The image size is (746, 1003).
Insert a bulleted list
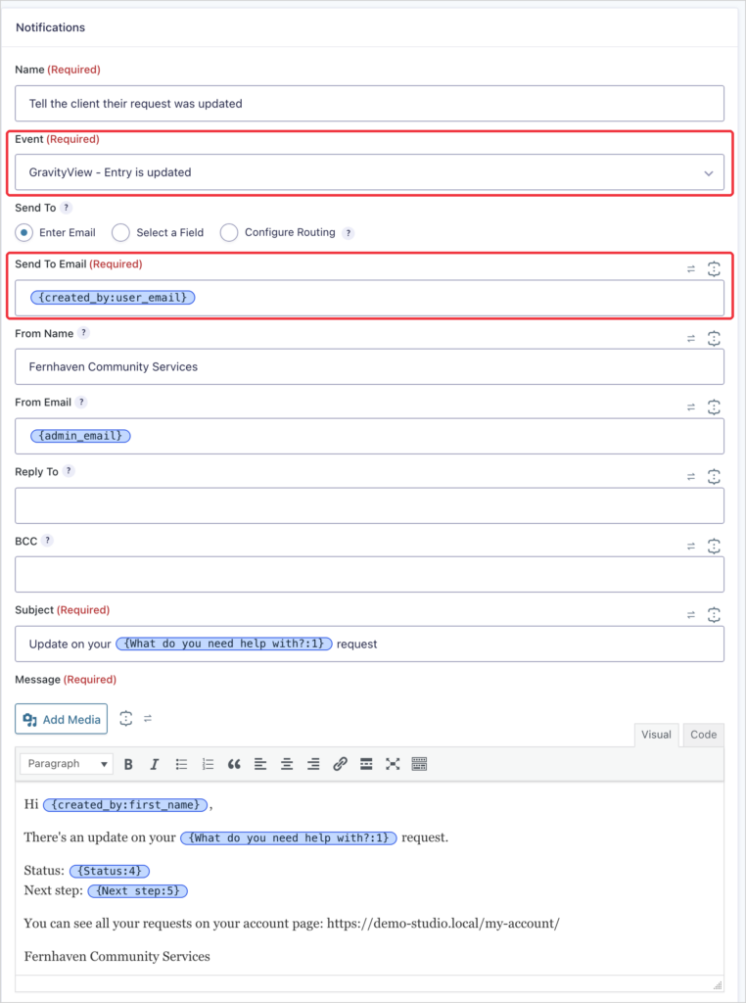[x=181, y=764]
